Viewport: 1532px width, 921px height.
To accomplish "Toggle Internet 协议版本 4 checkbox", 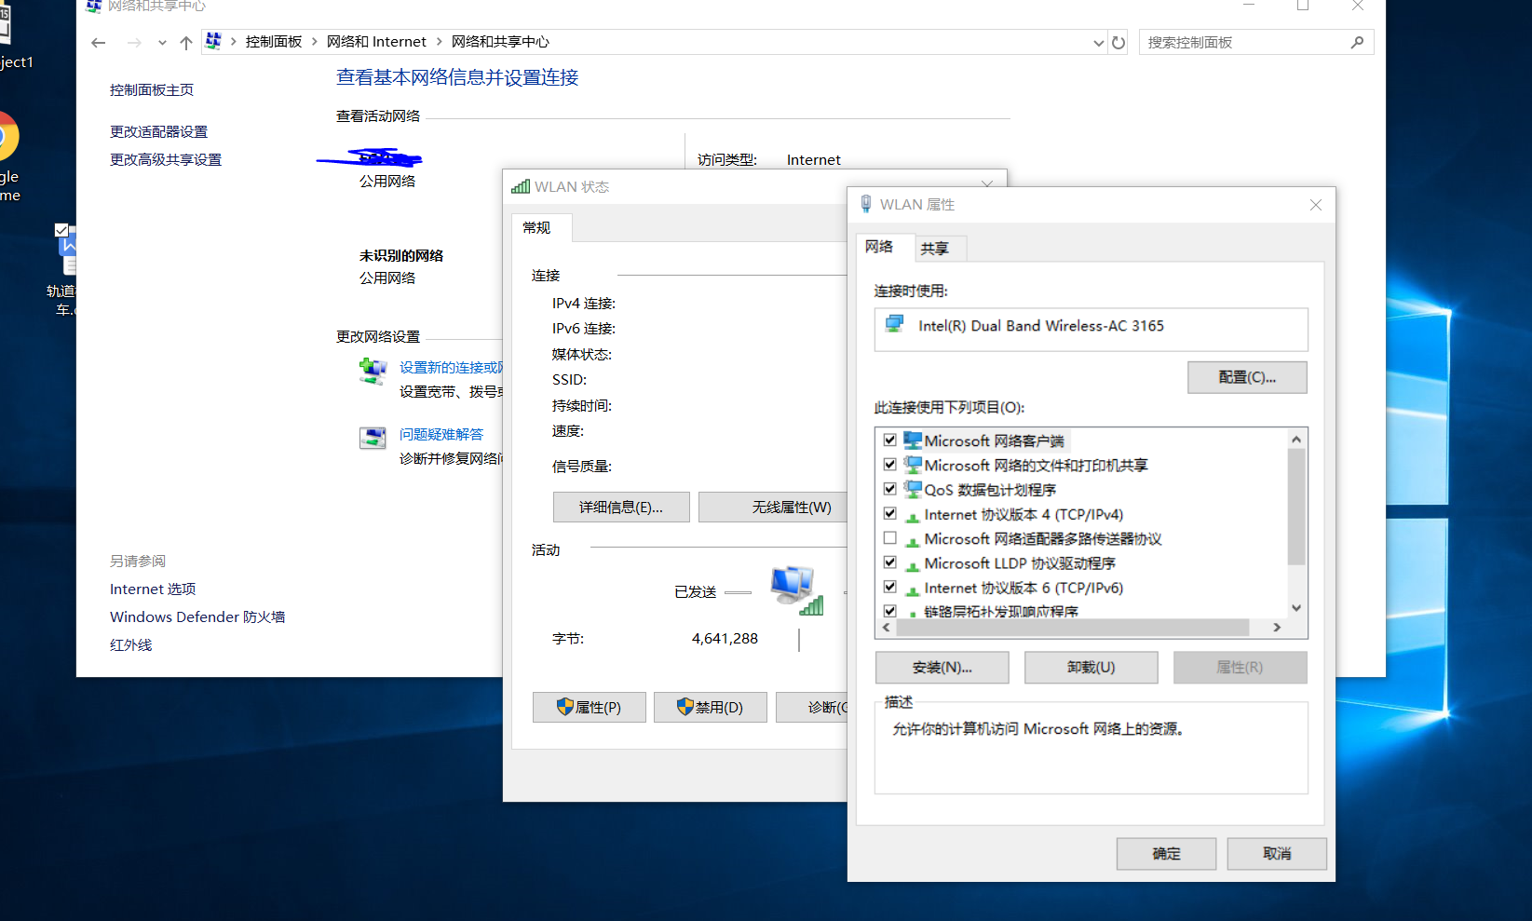I will pos(890,513).
